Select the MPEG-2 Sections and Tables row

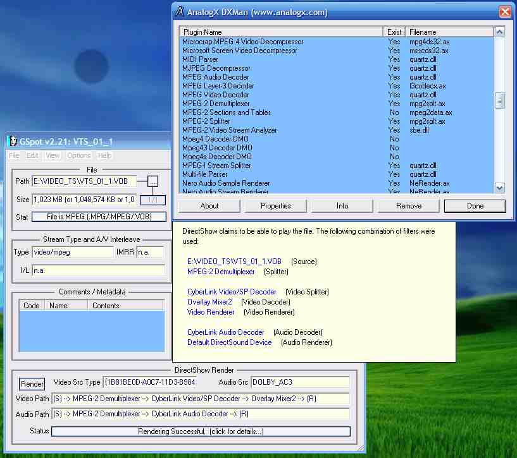pos(337,112)
